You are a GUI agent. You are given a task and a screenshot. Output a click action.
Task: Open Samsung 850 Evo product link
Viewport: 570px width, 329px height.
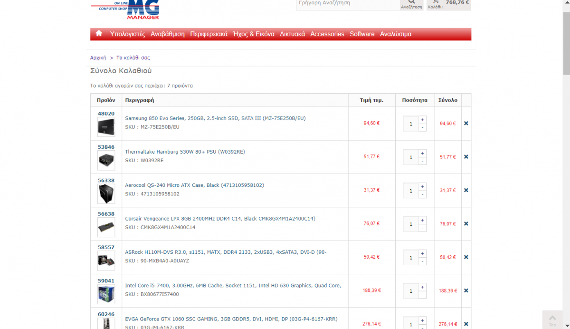tap(215, 118)
